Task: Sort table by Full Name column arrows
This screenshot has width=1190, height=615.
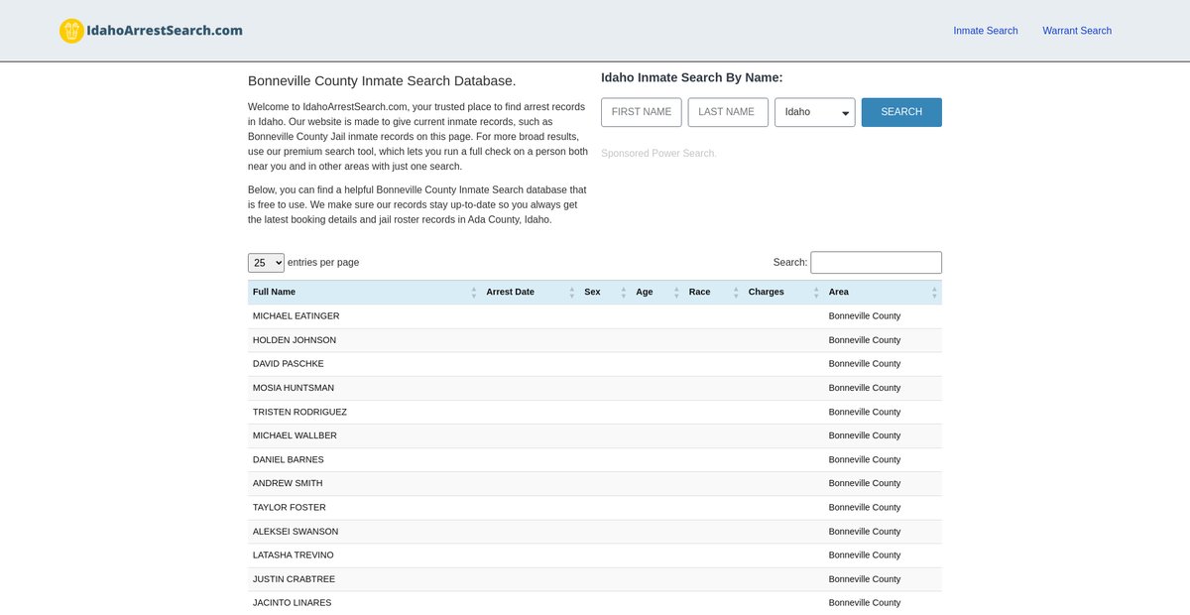Action: pos(472,292)
